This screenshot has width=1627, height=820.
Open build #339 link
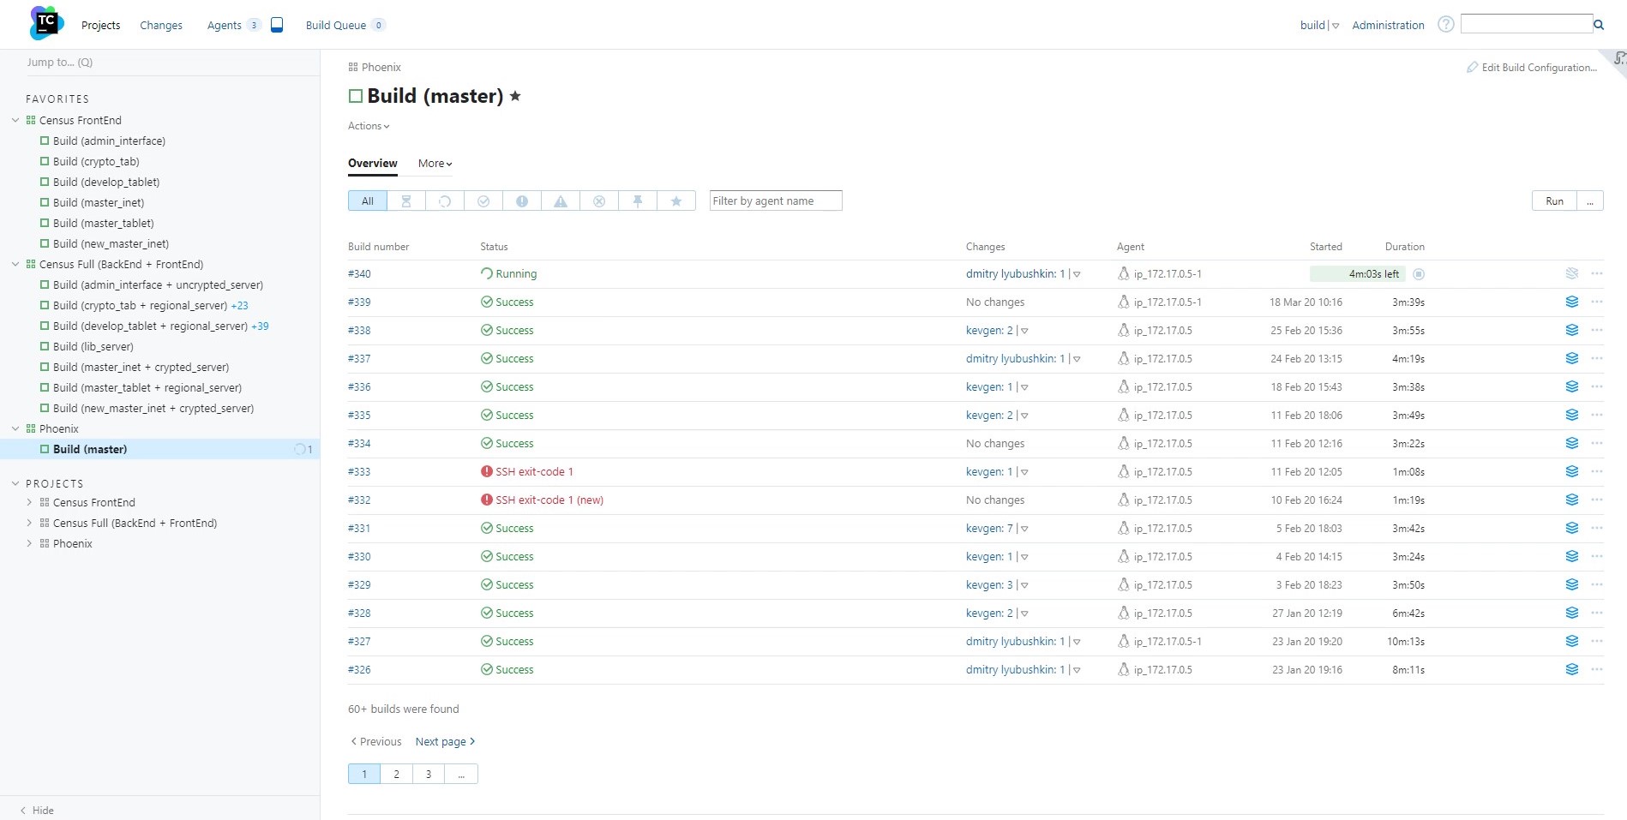point(359,302)
